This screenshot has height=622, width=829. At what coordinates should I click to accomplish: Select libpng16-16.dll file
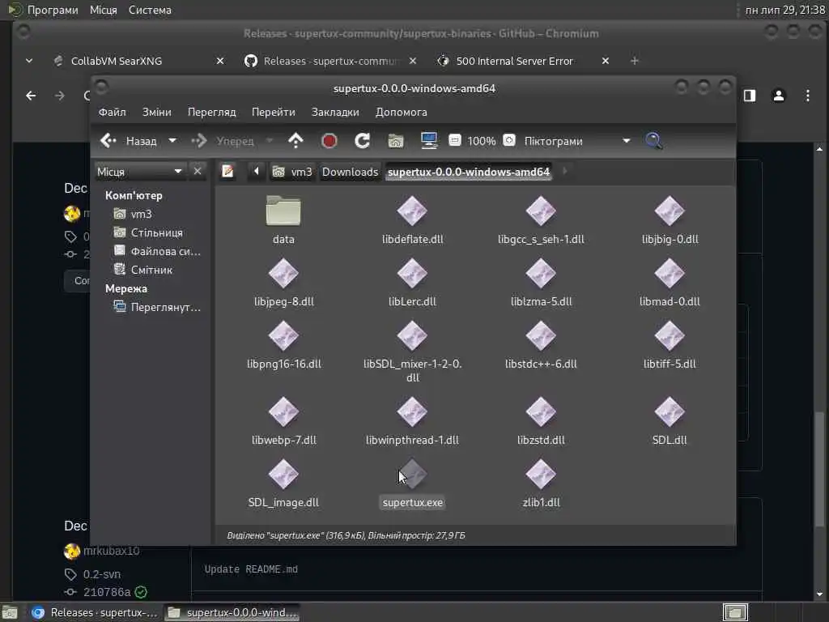pos(284,344)
